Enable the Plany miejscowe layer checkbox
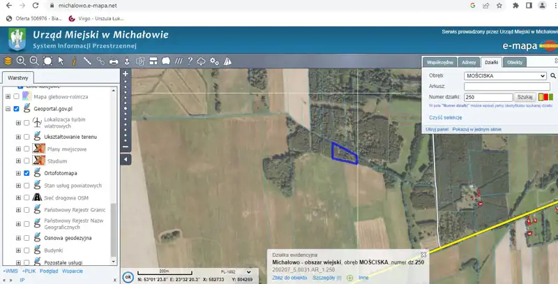The width and height of the screenshot is (558, 284). click(27, 149)
